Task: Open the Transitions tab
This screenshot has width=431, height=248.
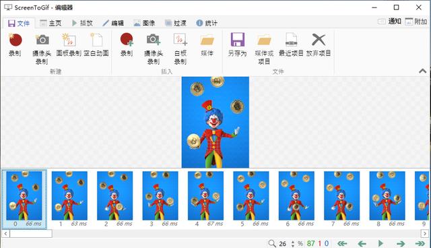Action: pos(176,23)
